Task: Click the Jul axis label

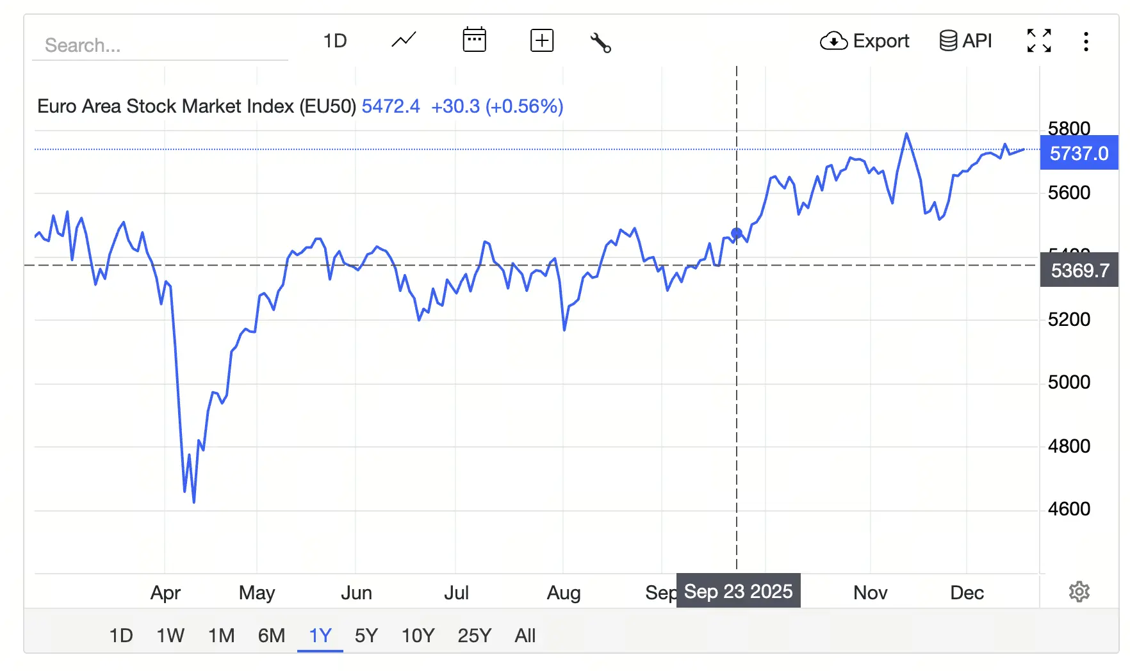Action: pyautogui.click(x=456, y=593)
